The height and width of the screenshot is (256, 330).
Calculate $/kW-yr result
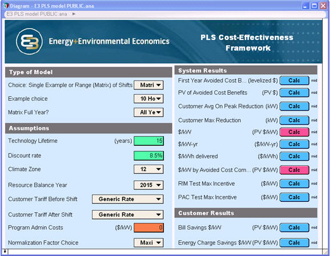click(x=295, y=144)
